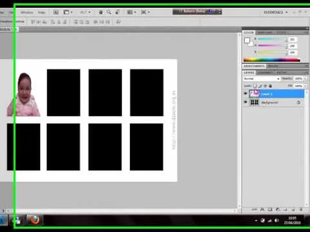This screenshot has height=232, width=310.
Task: Click the Layer 1 thumbnail
Action: [254, 93]
